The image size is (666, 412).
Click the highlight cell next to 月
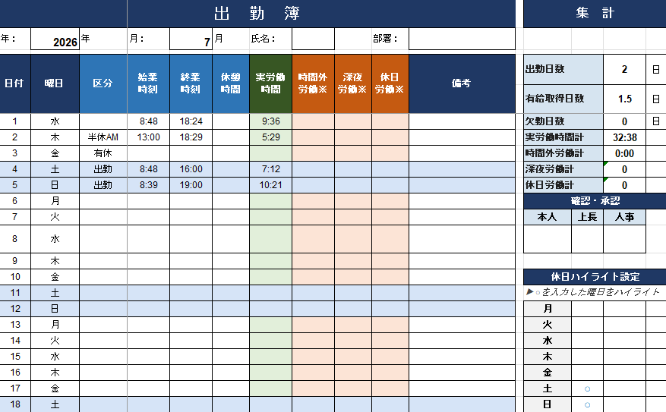click(588, 309)
